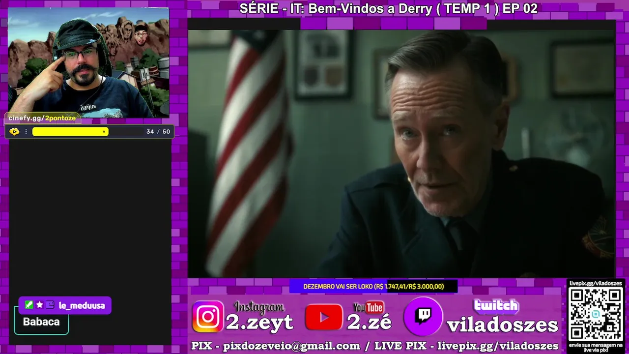Click the viladoszes Twitch channel name
This screenshot has height=354, width=629.
coord(502,325)
